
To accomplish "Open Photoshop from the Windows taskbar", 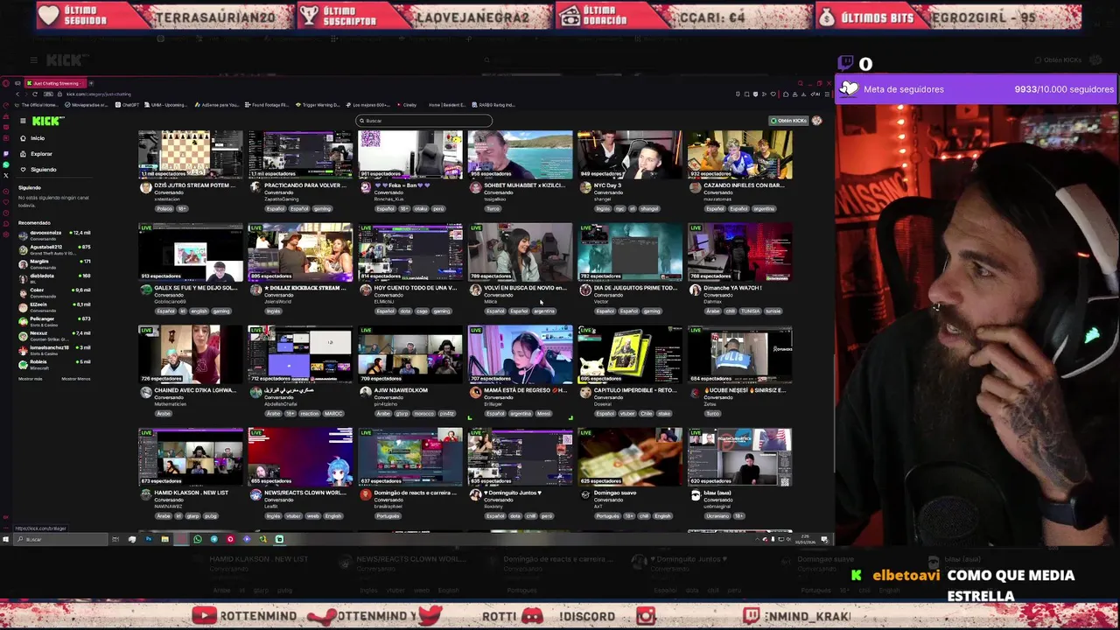I will coord(148,539).
